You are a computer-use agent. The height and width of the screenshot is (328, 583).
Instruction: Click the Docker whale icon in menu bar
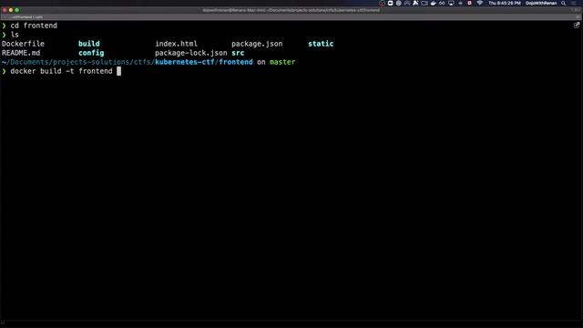click(434, 3)
